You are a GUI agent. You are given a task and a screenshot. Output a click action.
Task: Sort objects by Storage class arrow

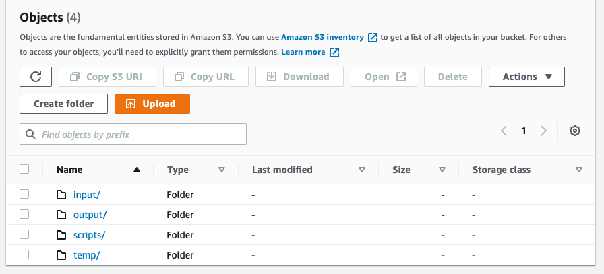[x=579, y=170]
